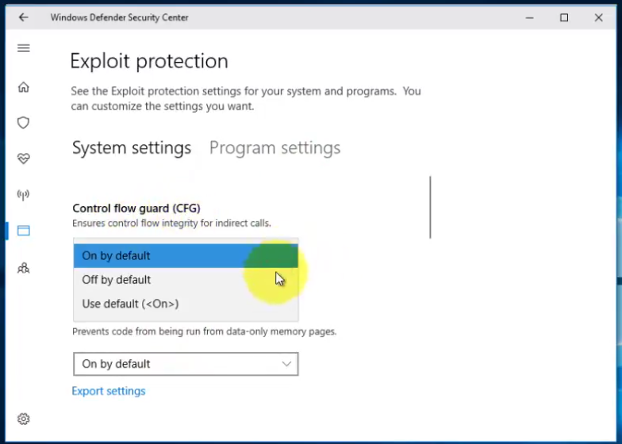
Task: Switch to the Program settings tab
Action: pyautogui.click(x=275, y=147)
